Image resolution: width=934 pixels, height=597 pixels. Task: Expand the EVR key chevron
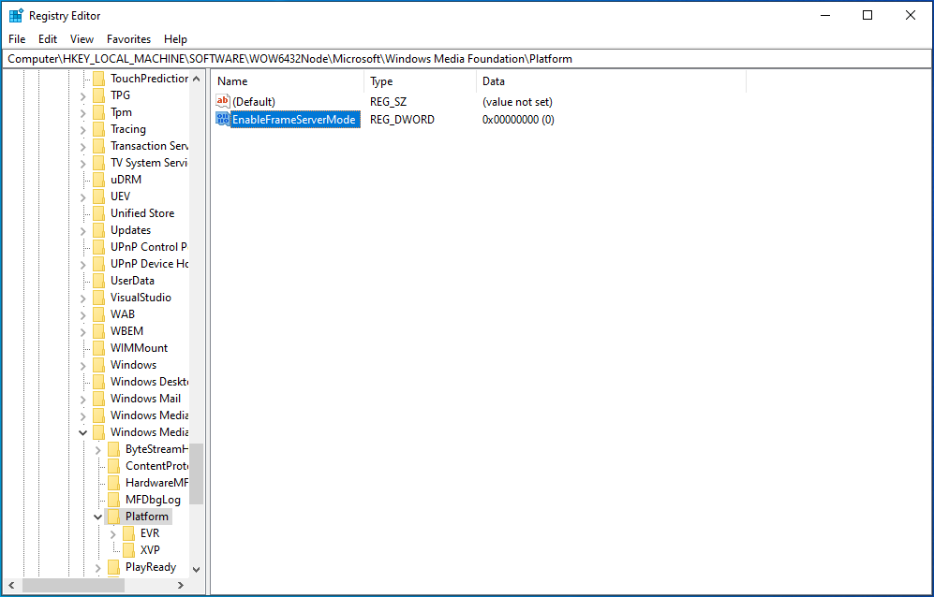(112, 532)
